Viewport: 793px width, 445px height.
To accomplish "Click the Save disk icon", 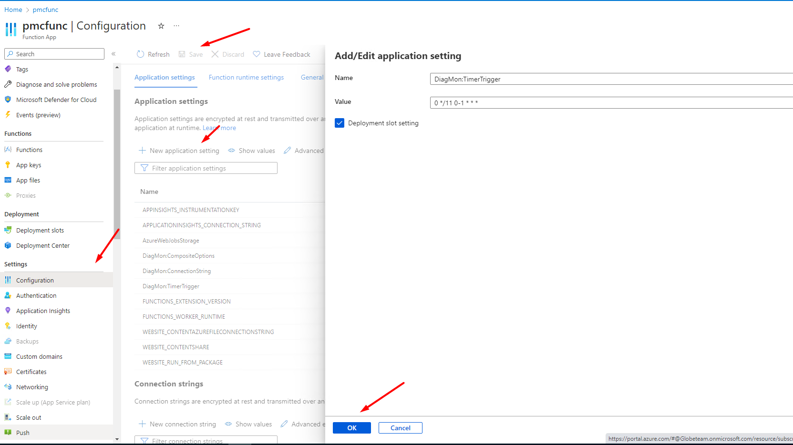I will 182,54.
